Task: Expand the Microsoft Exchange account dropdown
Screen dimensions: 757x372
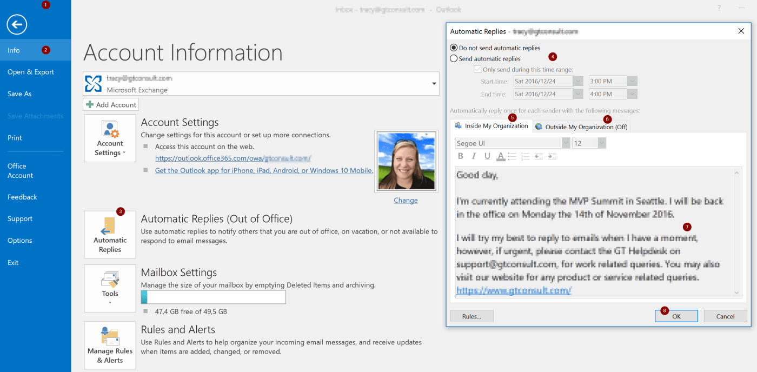Action: click(x=433, y=84)
